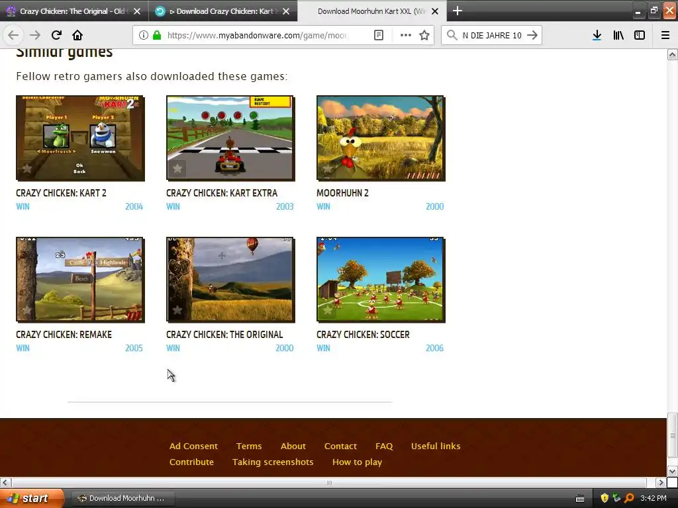Click WIN platform under Kart 2
Screen dimensions: 678x508
(x=23, y=206)
